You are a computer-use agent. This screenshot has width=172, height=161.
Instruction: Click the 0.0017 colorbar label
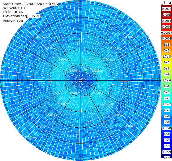(x=167, y=9)
